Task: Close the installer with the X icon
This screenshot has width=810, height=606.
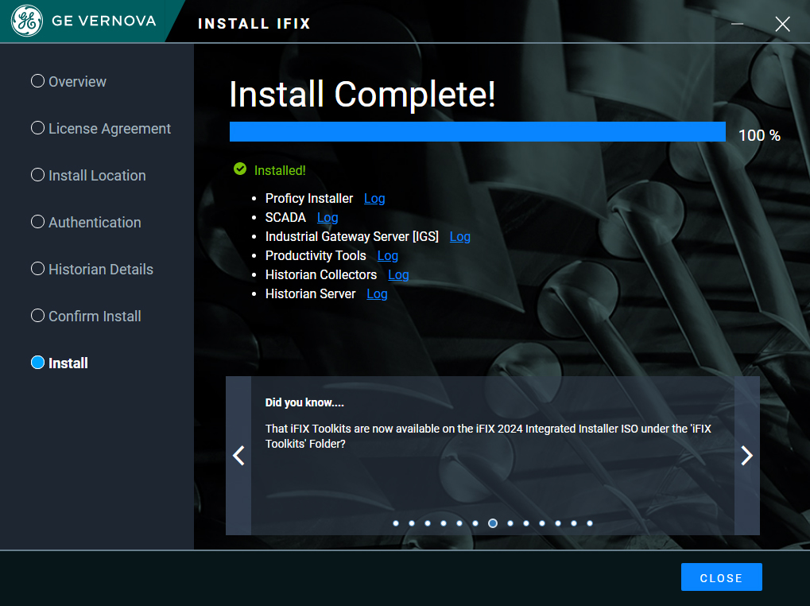Action: [x=782, y=24]
